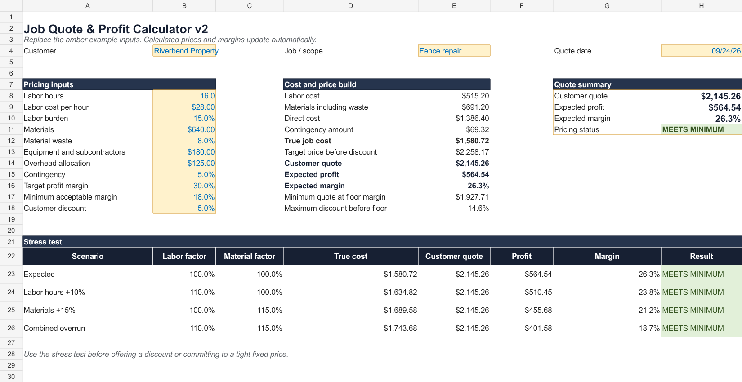The width and height of the screenshot is (742, 382).
Task: Select Labor cost per hour $28.00
Action: point(184,107)
